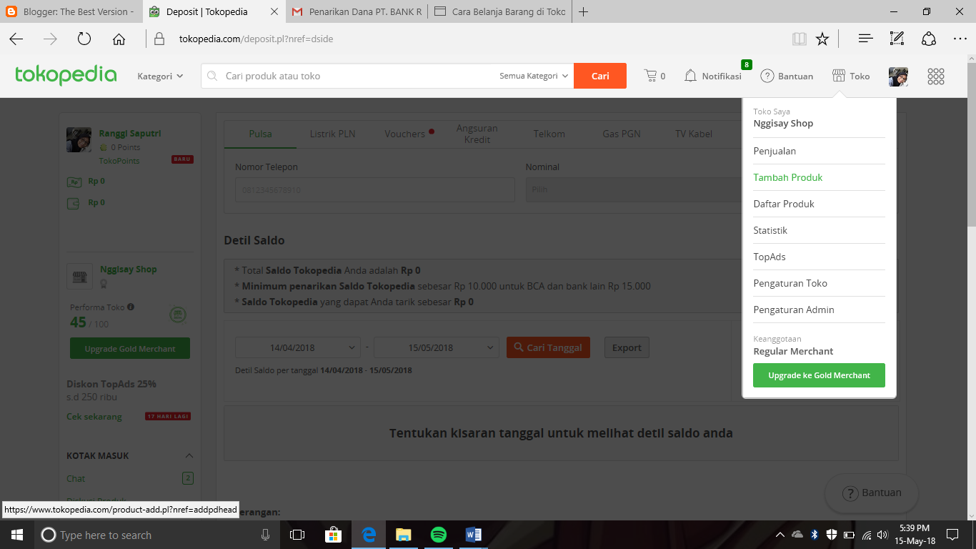Open Task View on taskbar
Image resolution: width=976 pixels, height=549 pixels.
(297, 535)
